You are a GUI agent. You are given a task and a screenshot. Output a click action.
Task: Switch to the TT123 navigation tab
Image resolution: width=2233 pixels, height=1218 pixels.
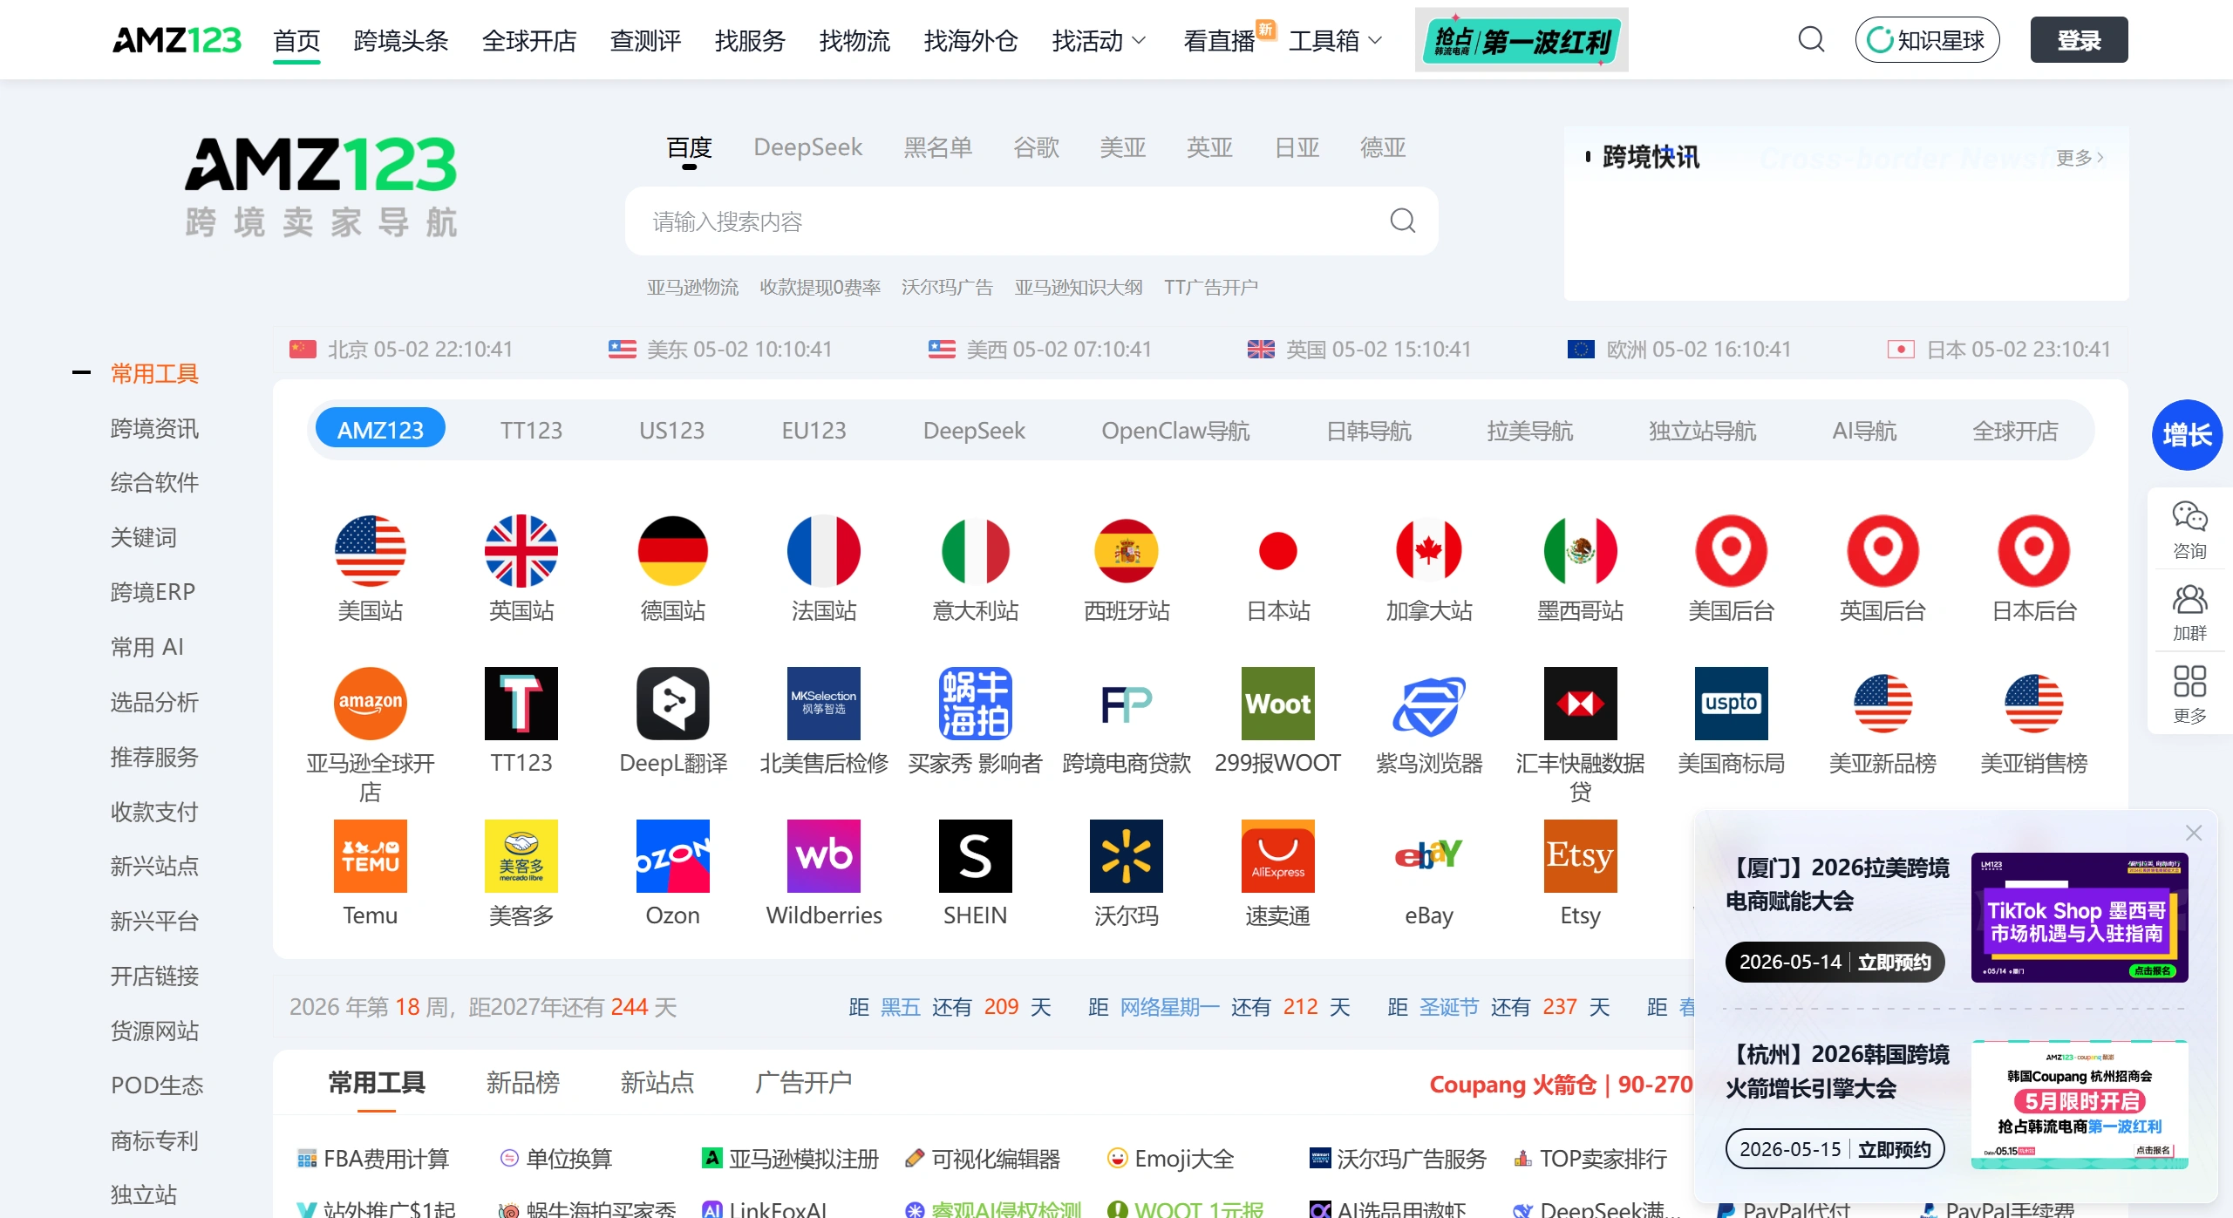pos(531,430)
